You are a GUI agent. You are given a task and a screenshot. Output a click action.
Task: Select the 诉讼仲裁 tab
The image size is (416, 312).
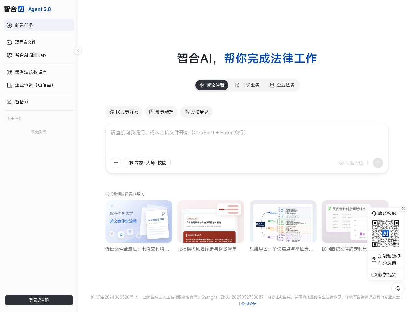click(212, 85)
